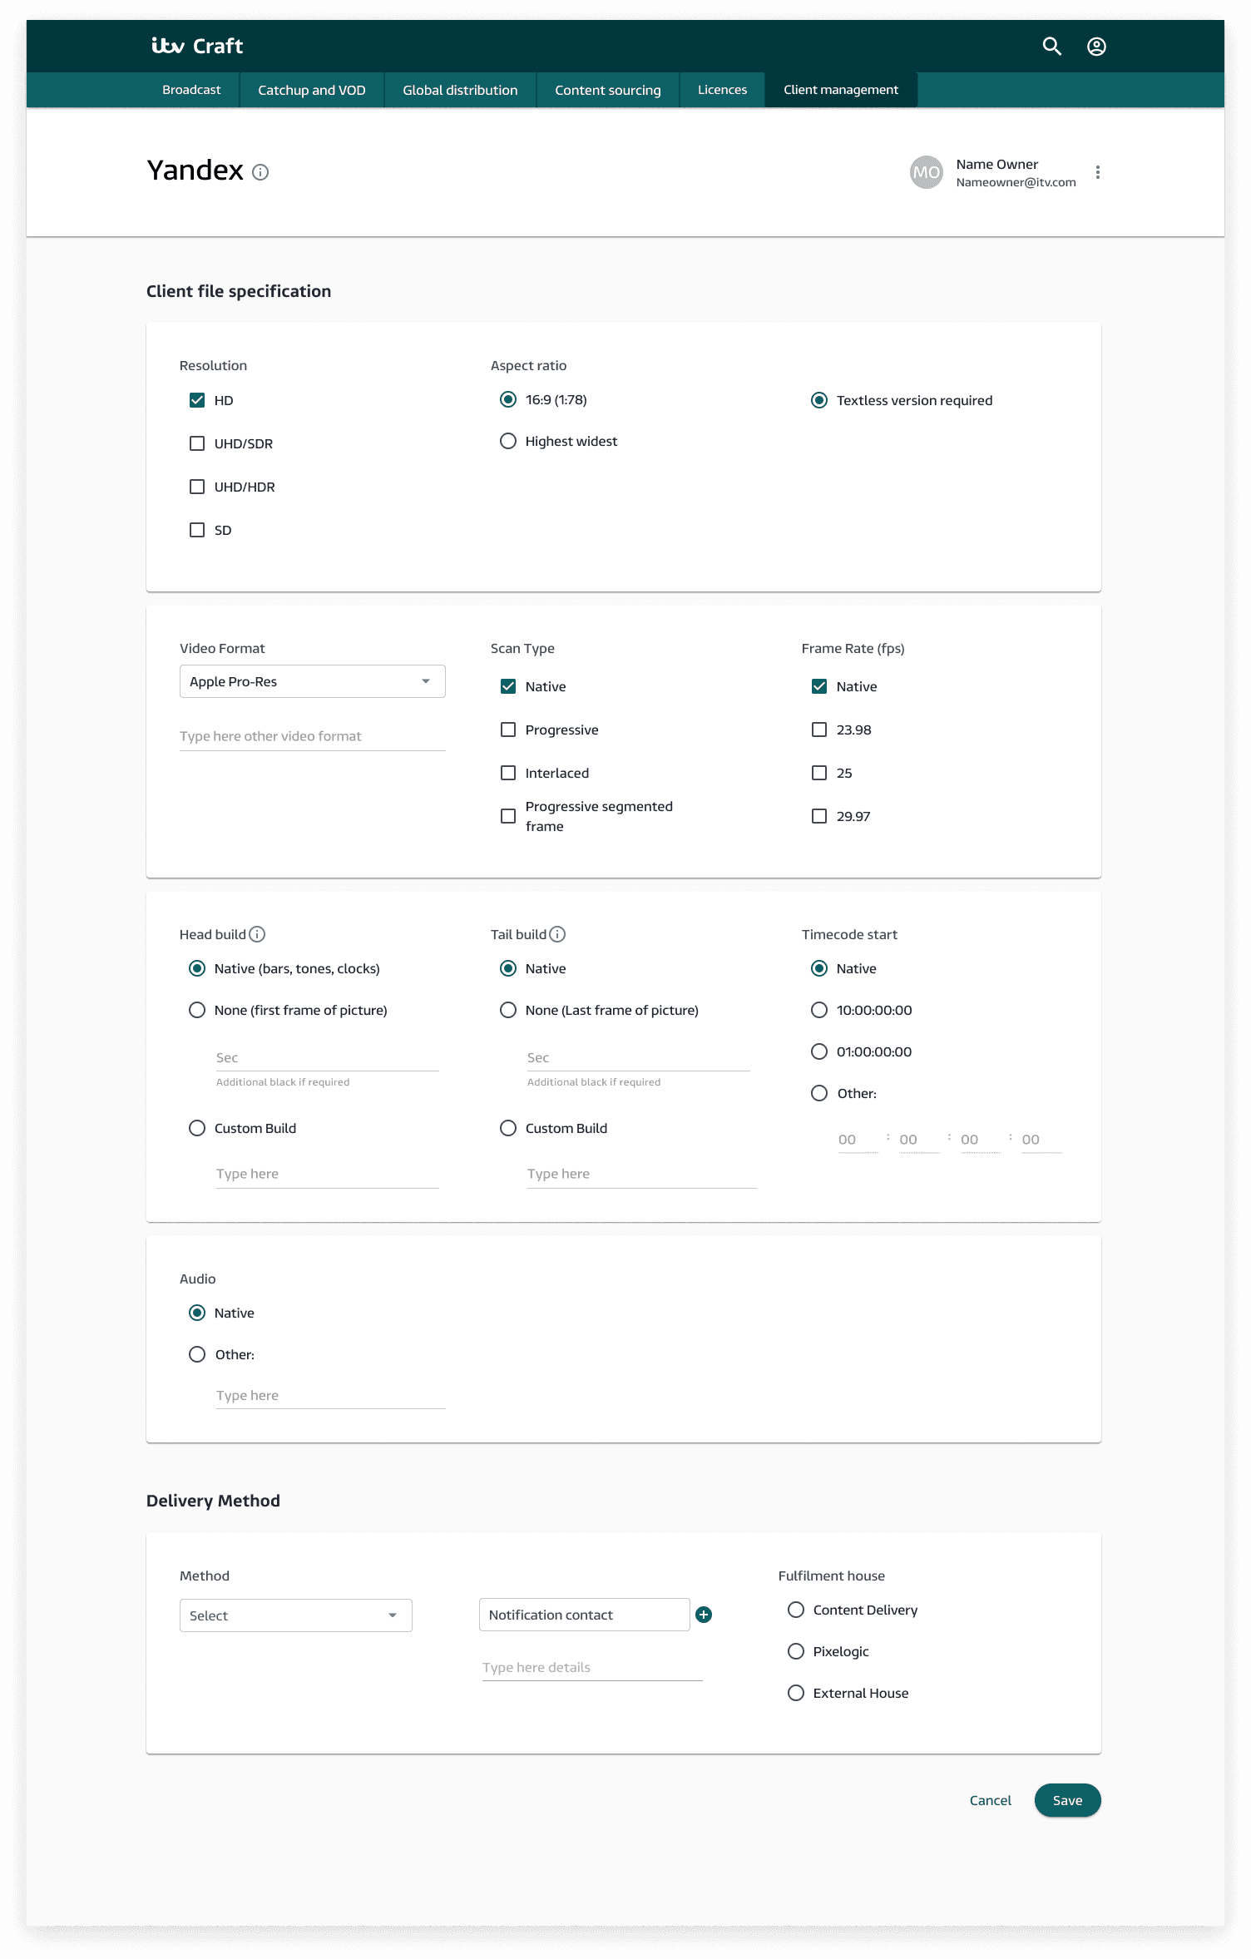The image size is (1251, 1959).
Task: Select Other timecode start option
Action: pos(819,1093)
